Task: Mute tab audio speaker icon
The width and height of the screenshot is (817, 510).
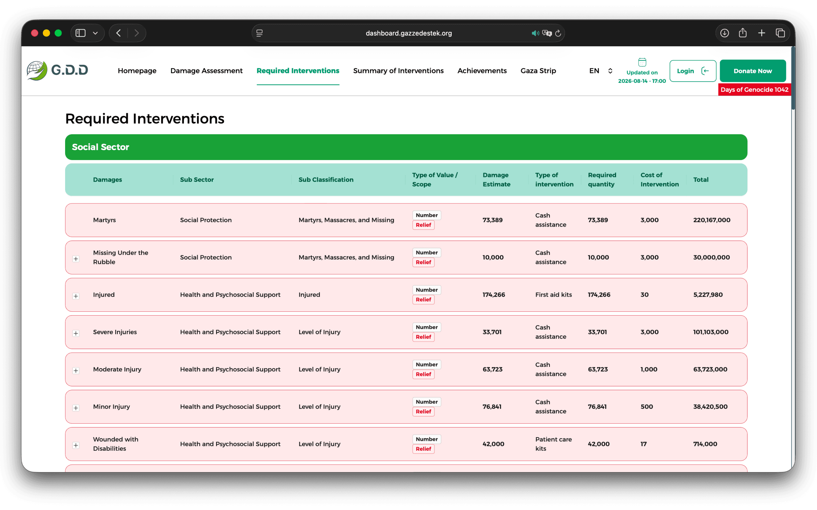Action: point(535,33)
